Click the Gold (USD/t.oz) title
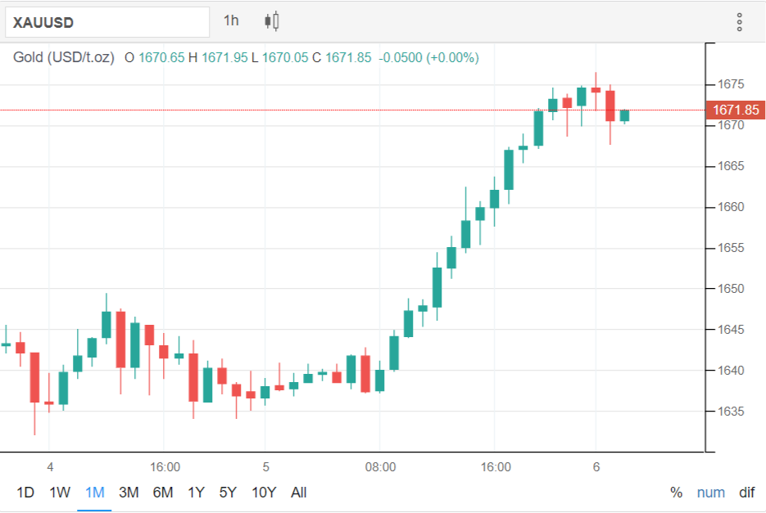The image size is (766, 513). click(x=64, y=57)
